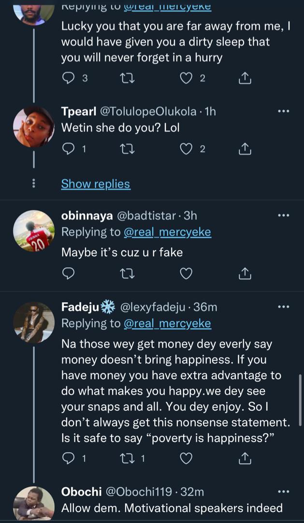
Task: Like Fadeju's reply about money and happiness
Action: (x=187, y=458)
